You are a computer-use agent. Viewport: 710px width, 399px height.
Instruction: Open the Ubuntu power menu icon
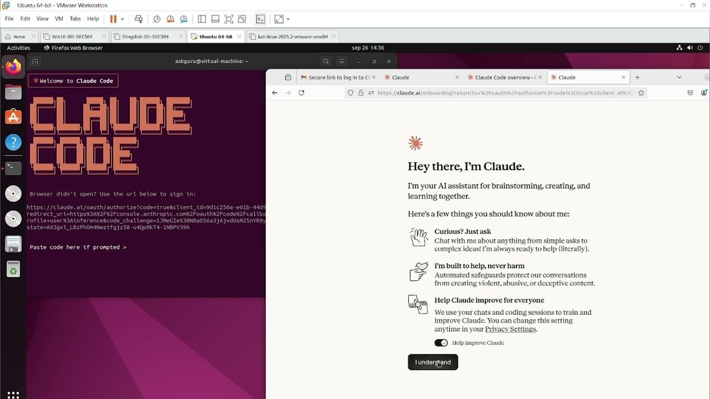click(x=701, y=48)
